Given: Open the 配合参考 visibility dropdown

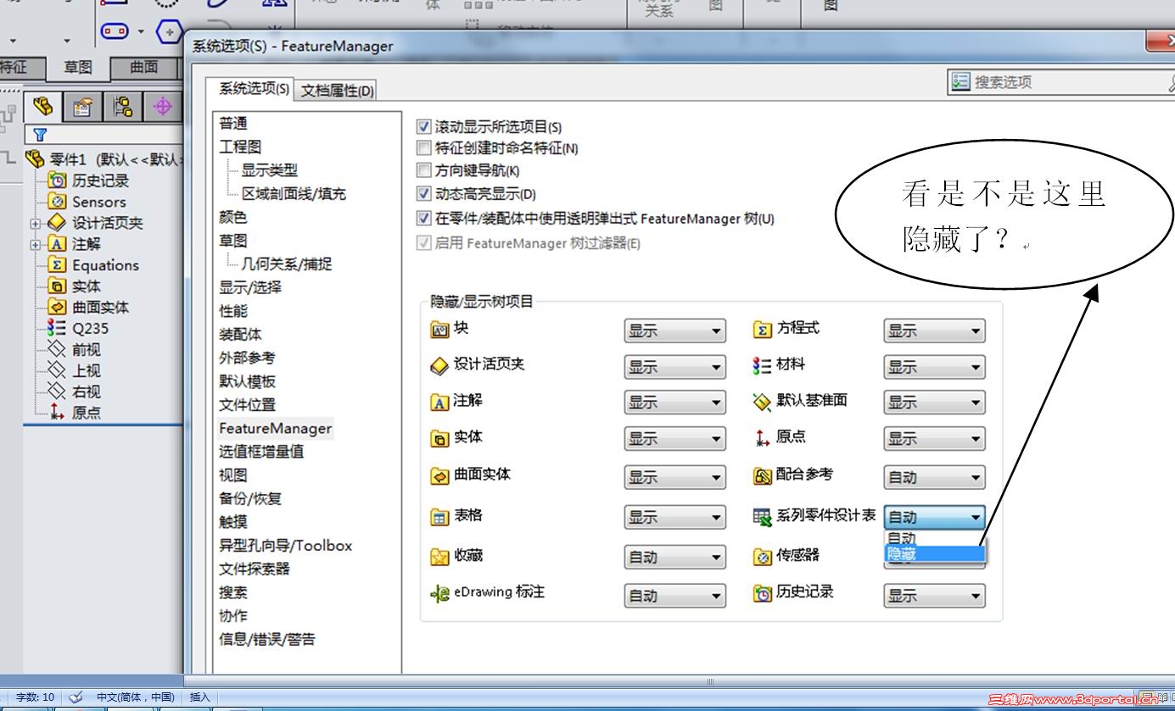Looking at the screenshot, I should click(934, 477).
